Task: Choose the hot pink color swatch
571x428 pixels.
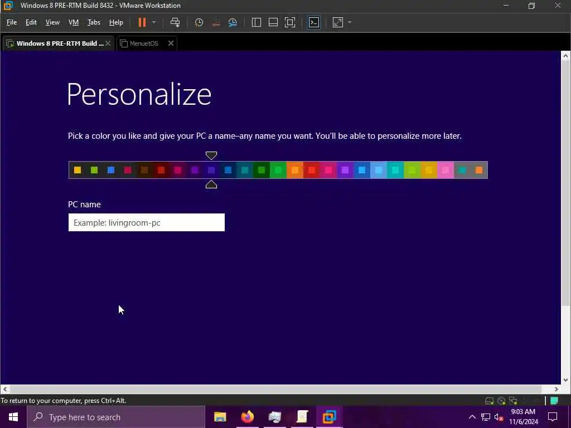Action: pyautogui.click(x=328, y=170)
